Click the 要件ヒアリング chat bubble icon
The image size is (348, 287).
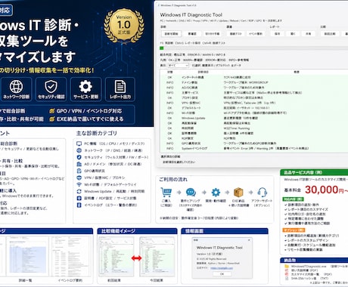[191, 193]
